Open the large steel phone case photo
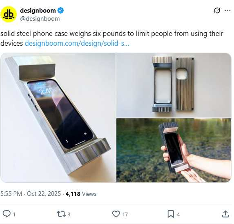Image resolution: width=234 pixels, height=224 pixels. (x=58, y=118)
